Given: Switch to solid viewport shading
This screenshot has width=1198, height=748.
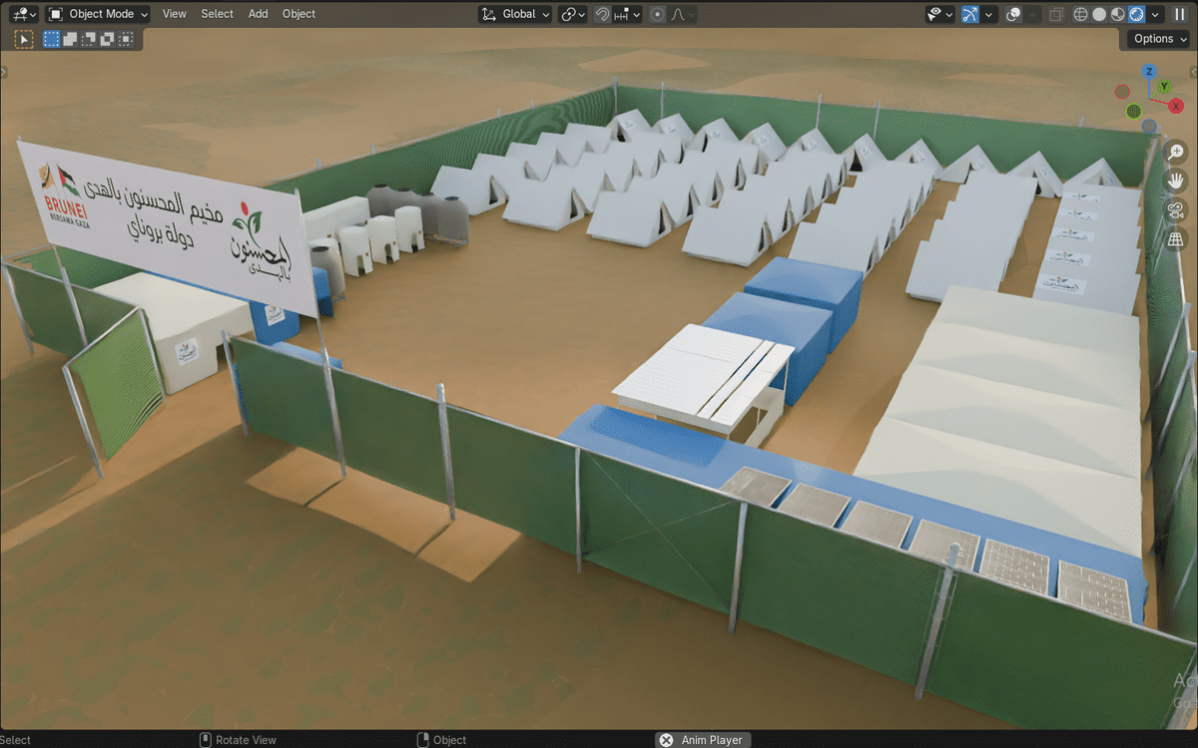Looking at the screenshot, I should [x=1099, y=14].
